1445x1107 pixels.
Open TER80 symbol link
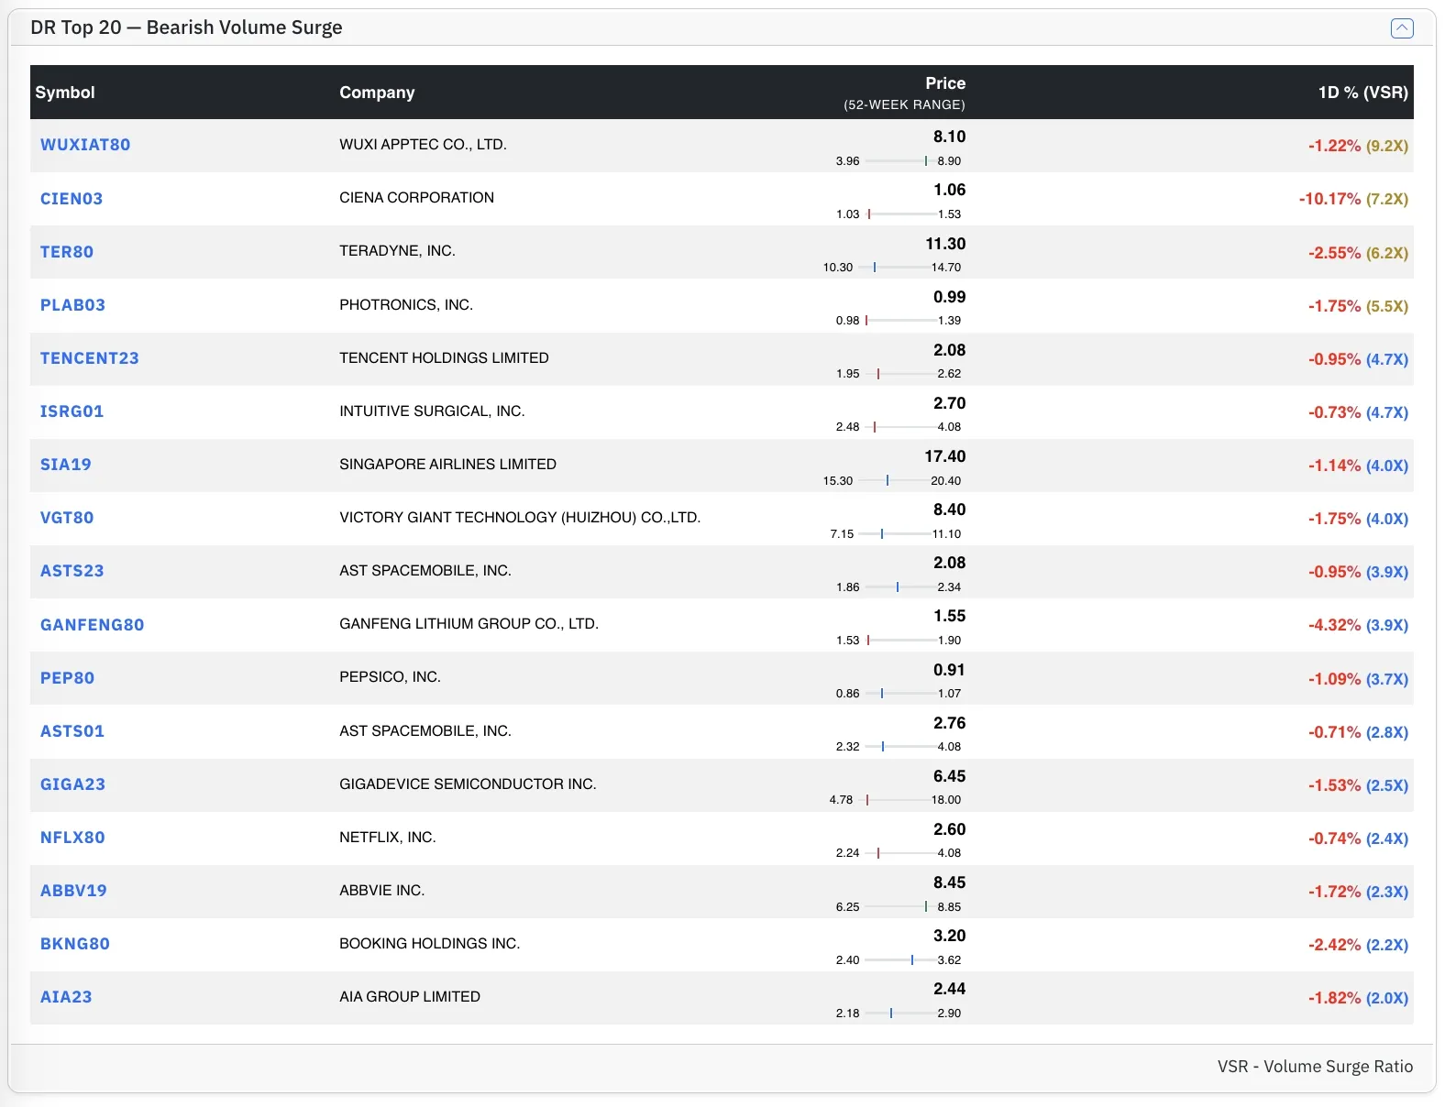[67, 252]
